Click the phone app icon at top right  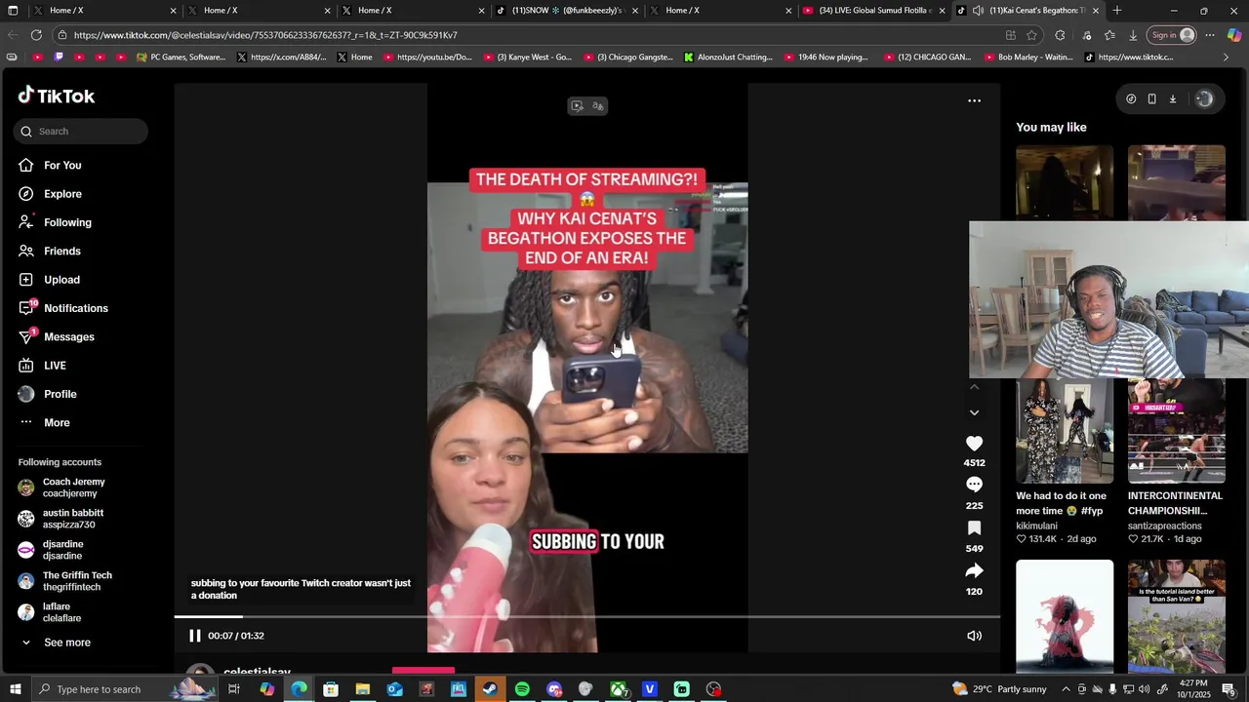click(x=1151, y=98)
